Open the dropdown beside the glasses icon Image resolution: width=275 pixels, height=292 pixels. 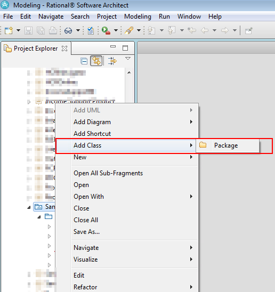coord(78,30)
